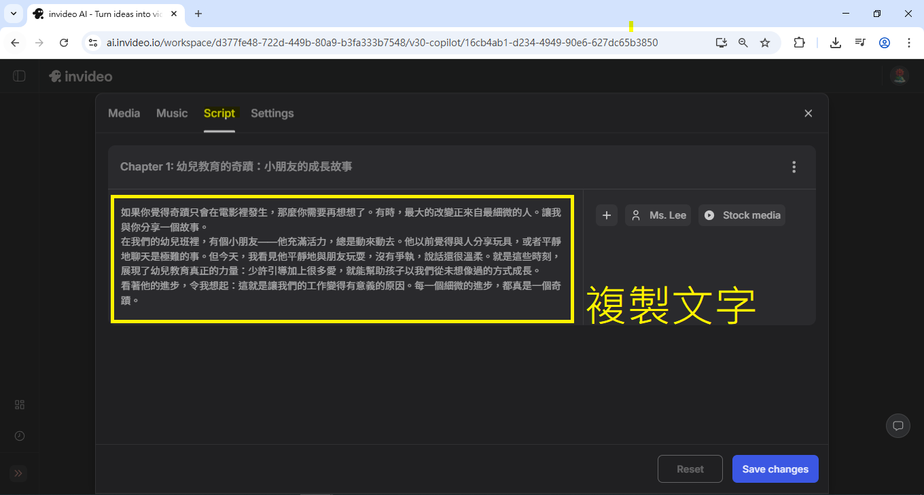Expand the left sidebar with double-arrow icon
This screenshot has width=924, height=495.
pyautogui.click(x=18, y=473)
